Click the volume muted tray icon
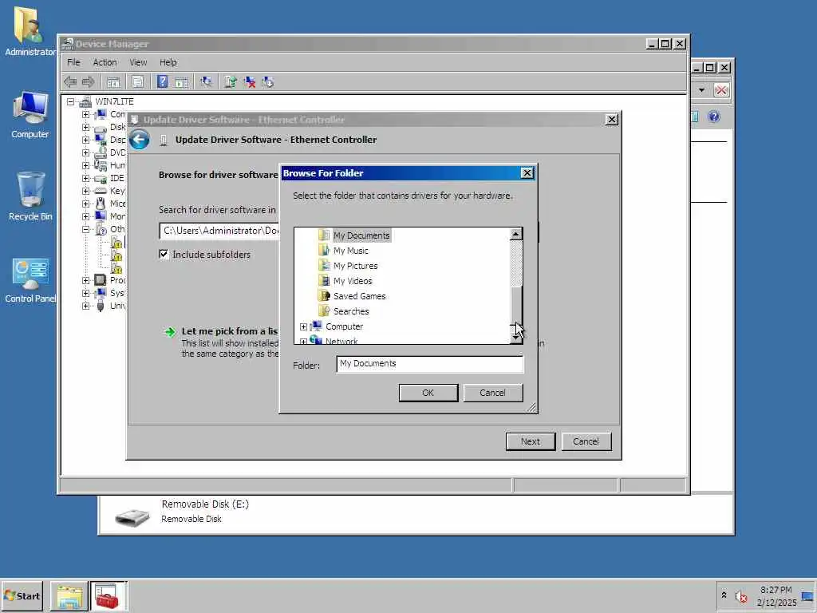Screen dimensions: 817x613 (740, 595)
